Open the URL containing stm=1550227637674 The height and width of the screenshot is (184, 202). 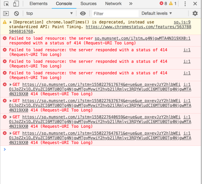click(100, 105)
